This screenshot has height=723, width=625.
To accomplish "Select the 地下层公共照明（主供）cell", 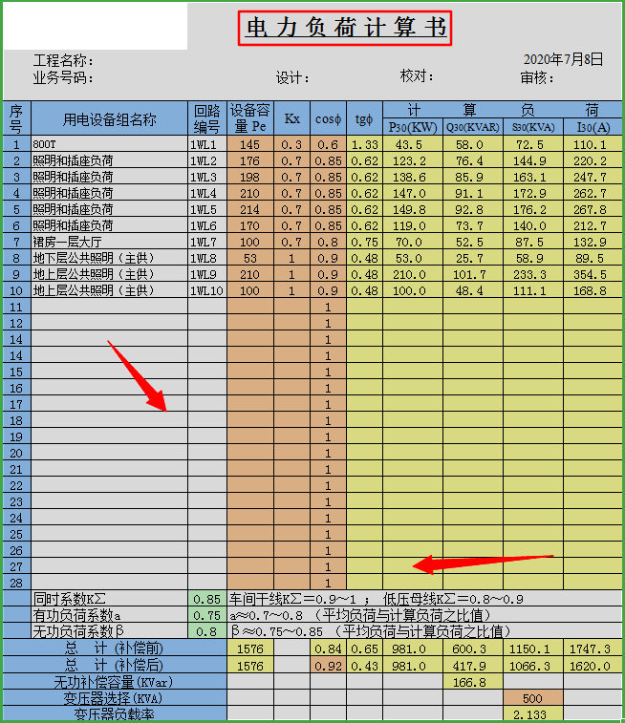I will coord(109,258).
